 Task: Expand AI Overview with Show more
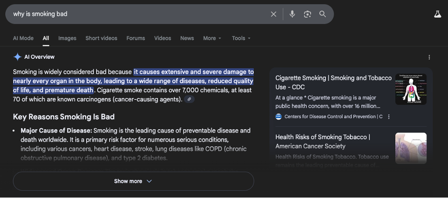133,181
